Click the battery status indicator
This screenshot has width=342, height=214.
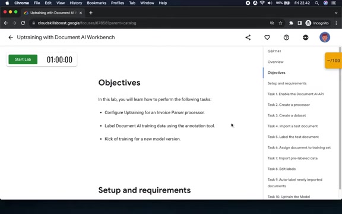(283, 3)
